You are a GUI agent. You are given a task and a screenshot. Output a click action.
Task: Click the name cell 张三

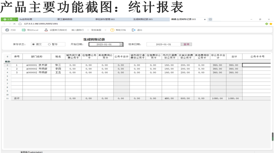[58, 65]
